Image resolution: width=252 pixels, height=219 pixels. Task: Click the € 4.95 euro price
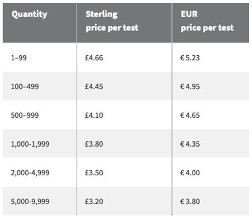(x=190, y=86)
